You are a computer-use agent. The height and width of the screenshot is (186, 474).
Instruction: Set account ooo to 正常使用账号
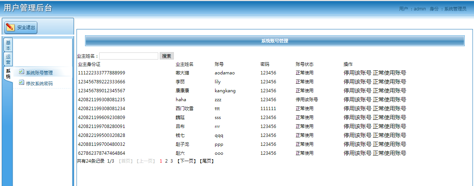389,153
